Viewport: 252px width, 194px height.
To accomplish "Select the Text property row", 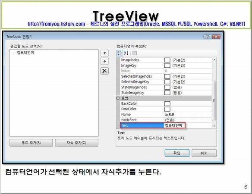I will 166,125.
